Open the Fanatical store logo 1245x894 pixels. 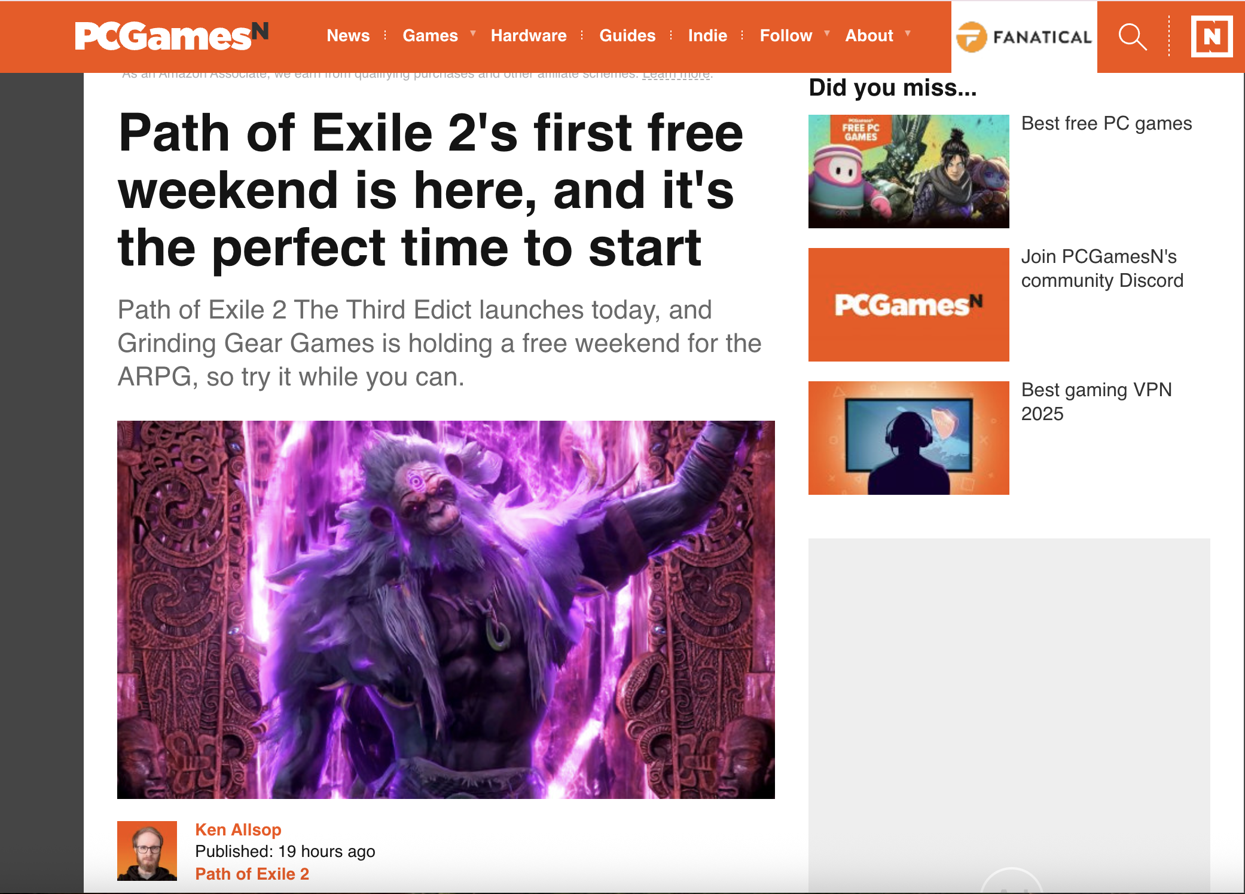[x=1024, y=37]
